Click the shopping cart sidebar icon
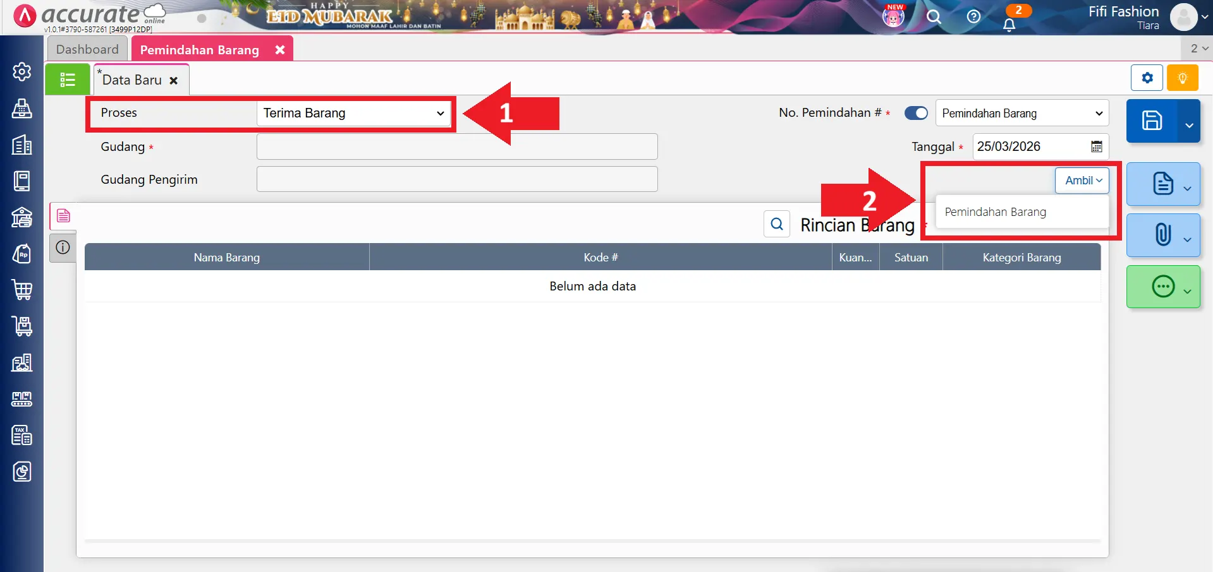The height and width of the screenshot is (572, 1213). (x=22, y=290)
